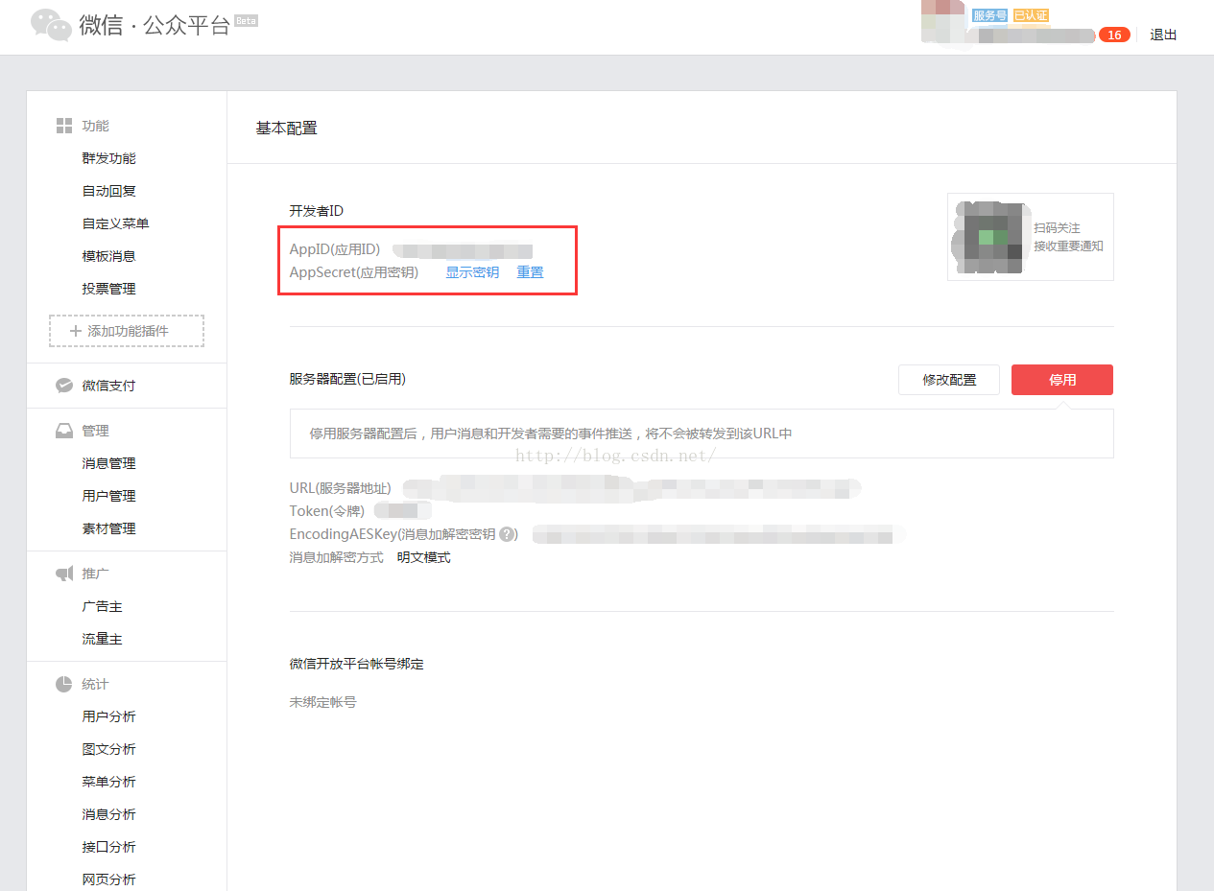Click the 管理 section heading

[x=96, y=431]
